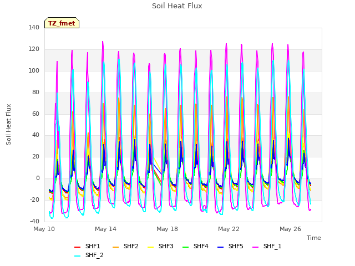Click the SHF2 orange legend swatch

[x=115, y=247]
